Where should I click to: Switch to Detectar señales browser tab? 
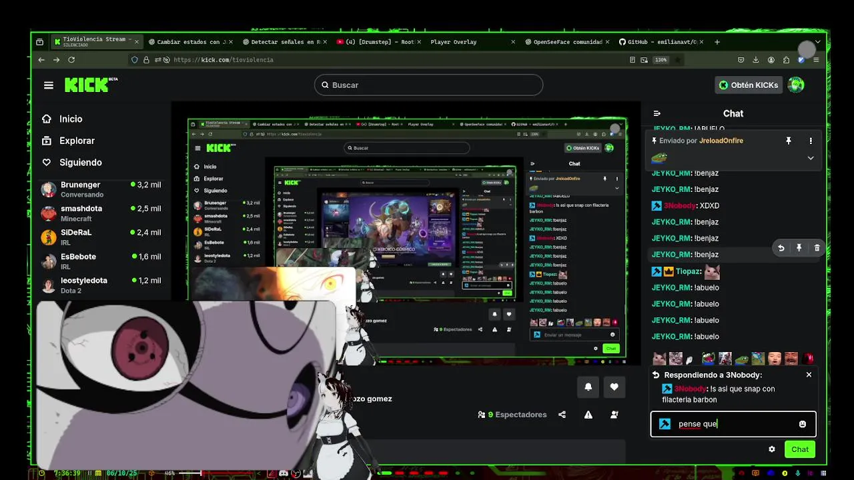tap(284, 42)
